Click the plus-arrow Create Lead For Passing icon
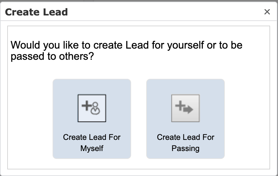Viewport: 278px width, 176px height. point(185,108)
